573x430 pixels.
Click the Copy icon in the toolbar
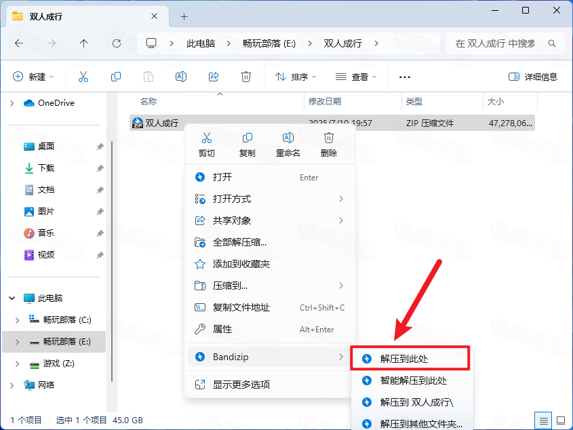coord(116,77)
